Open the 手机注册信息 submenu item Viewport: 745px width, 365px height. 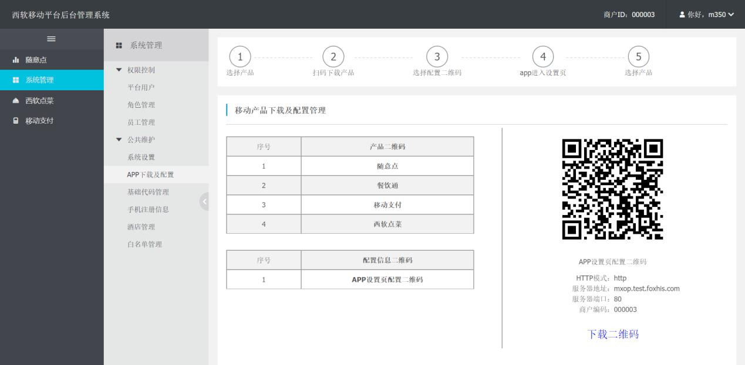148,209
